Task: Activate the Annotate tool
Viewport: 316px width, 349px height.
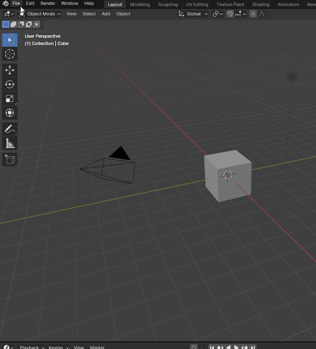Action: pyautogui.click(x=10, y=129)
